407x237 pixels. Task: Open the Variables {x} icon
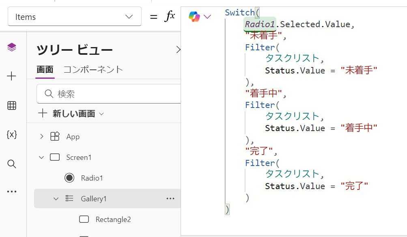12,135
